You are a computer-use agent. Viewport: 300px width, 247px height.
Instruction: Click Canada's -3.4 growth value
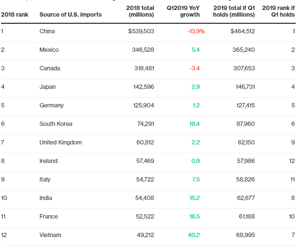point(194,68)
